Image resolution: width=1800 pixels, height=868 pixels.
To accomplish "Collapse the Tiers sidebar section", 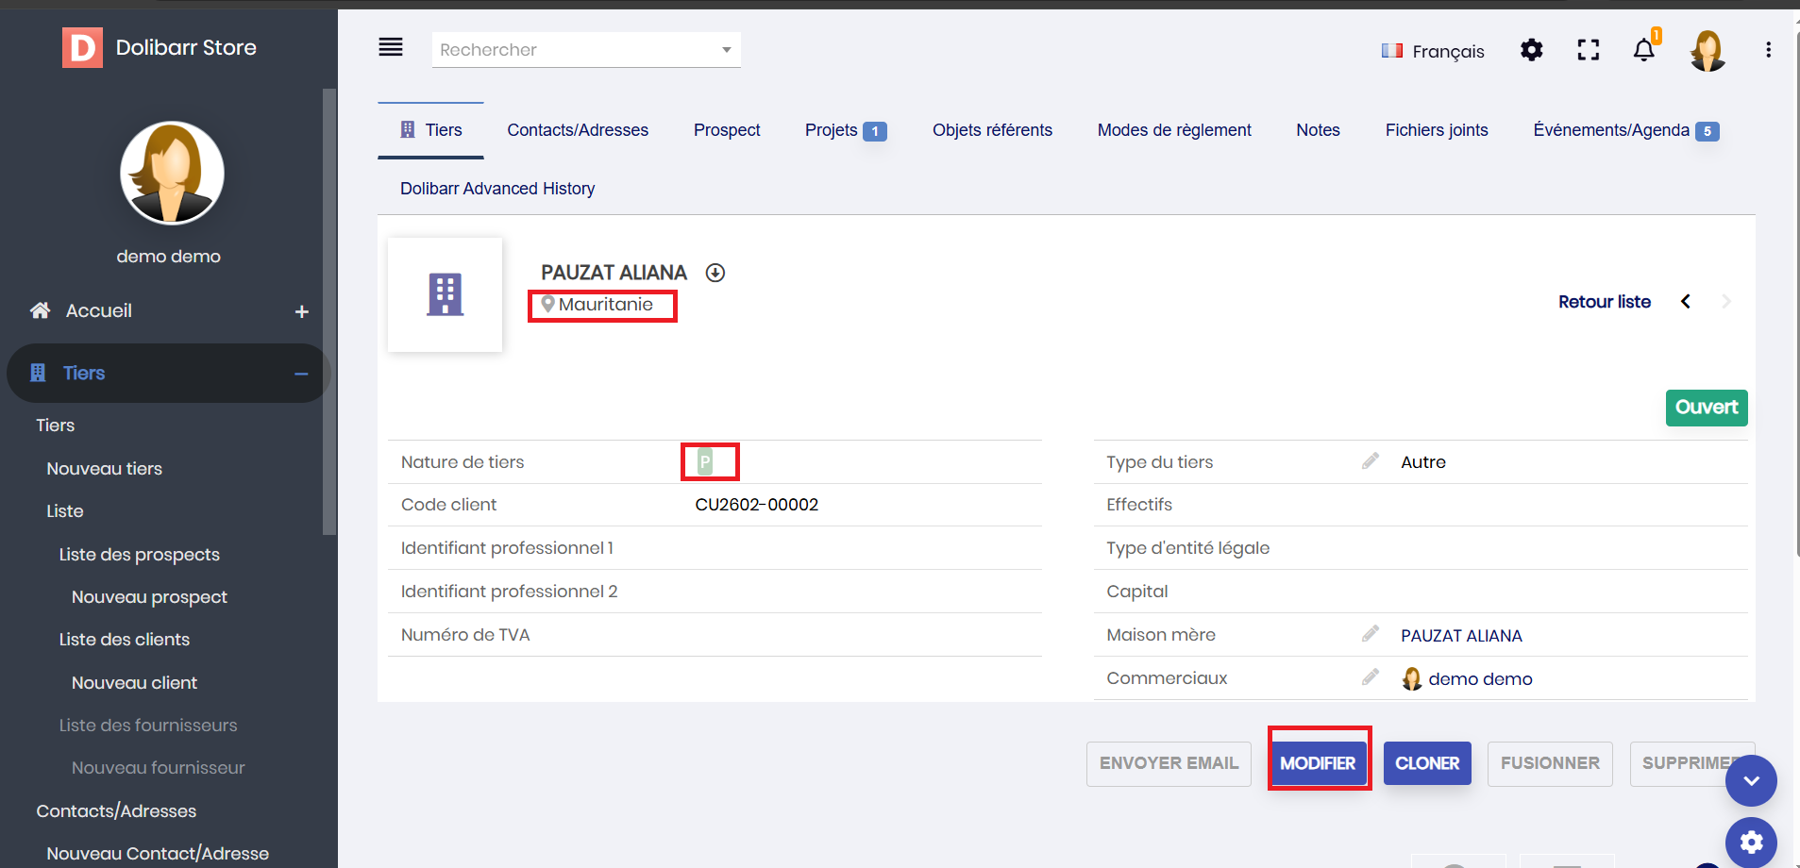I will pos(301,374).
